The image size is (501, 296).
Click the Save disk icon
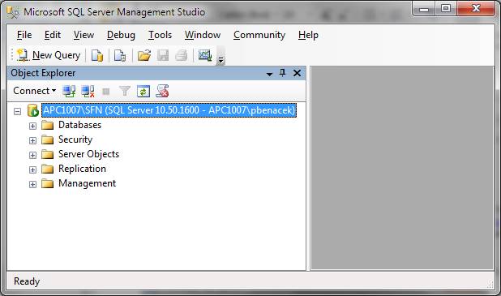click(163, 55)
